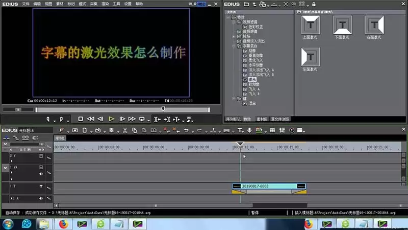This screenshot has height=230, width=408.
Task: Click the New sequence page icon
Action: click(x=85, y=130)
